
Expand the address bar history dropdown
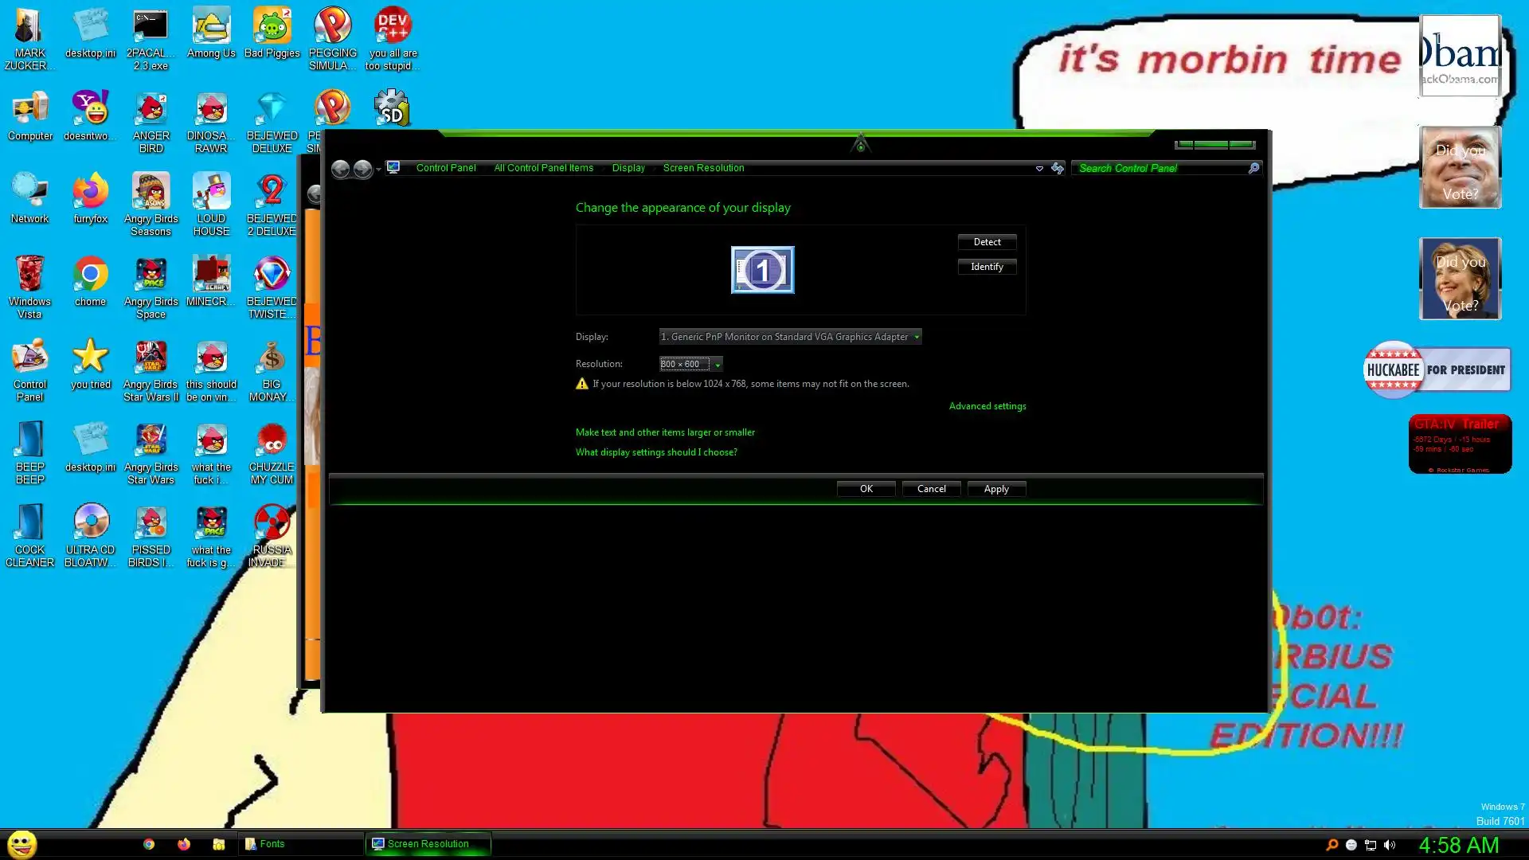[x=1039, y=168]
